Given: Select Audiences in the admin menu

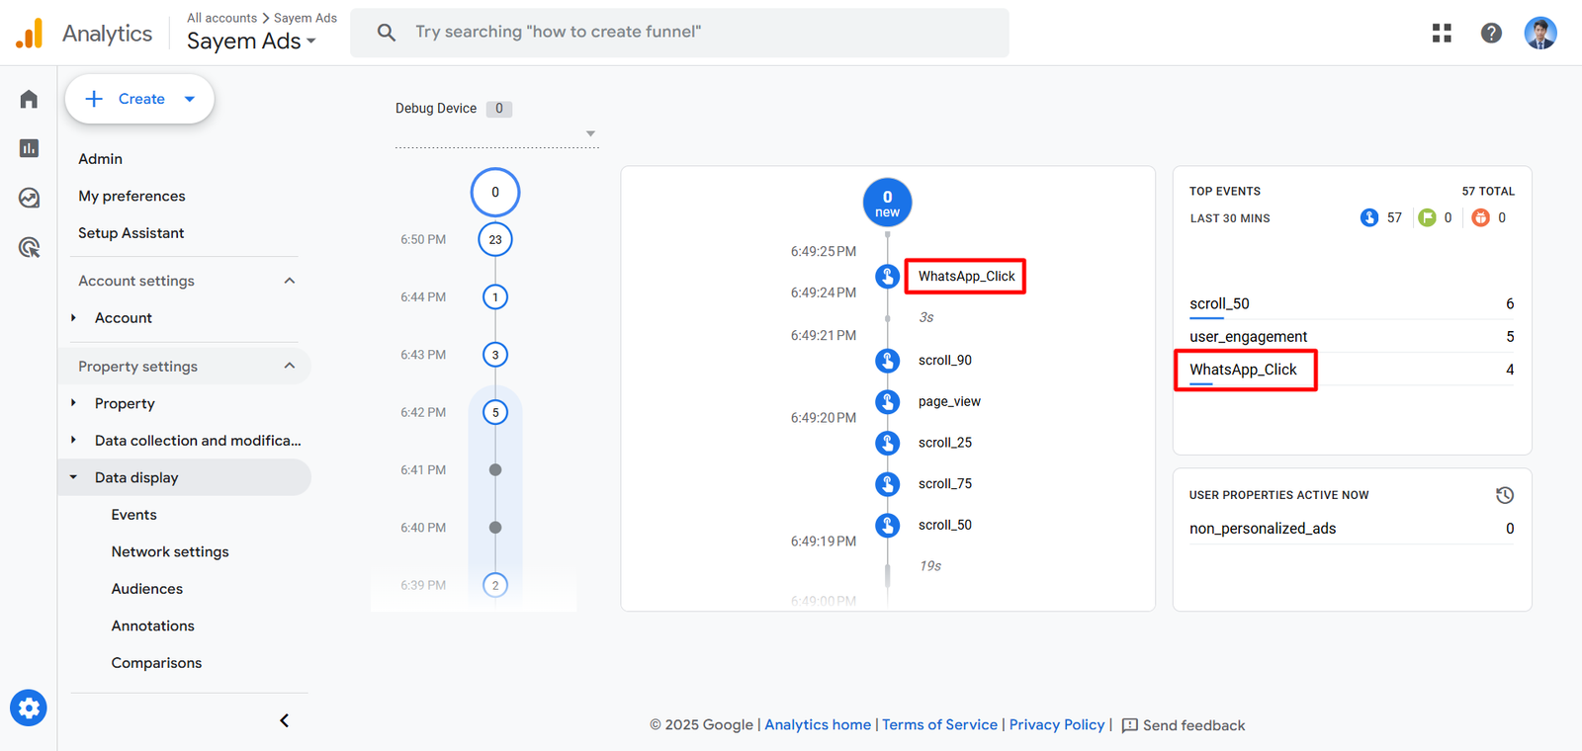Looking at the screenshot, I should tap(146, 589).
